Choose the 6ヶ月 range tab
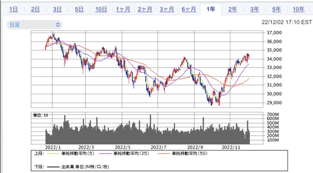This screenshot has height=173, width=313. click(189, 9)
